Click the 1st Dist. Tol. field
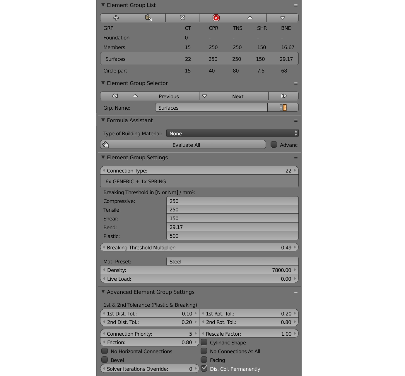Viewport: 405px width, 376px height. pyautogui.click(x=150, y=313)
